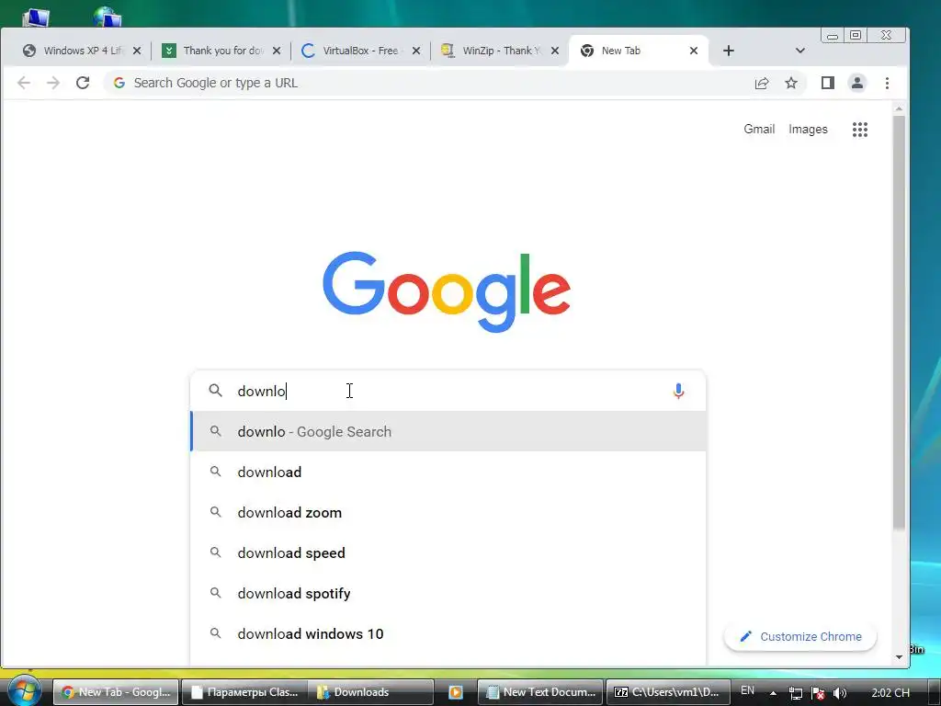Click the 2:02 clock in the tray
This screenshot has height=706, width=941.
tap(890, 693)
